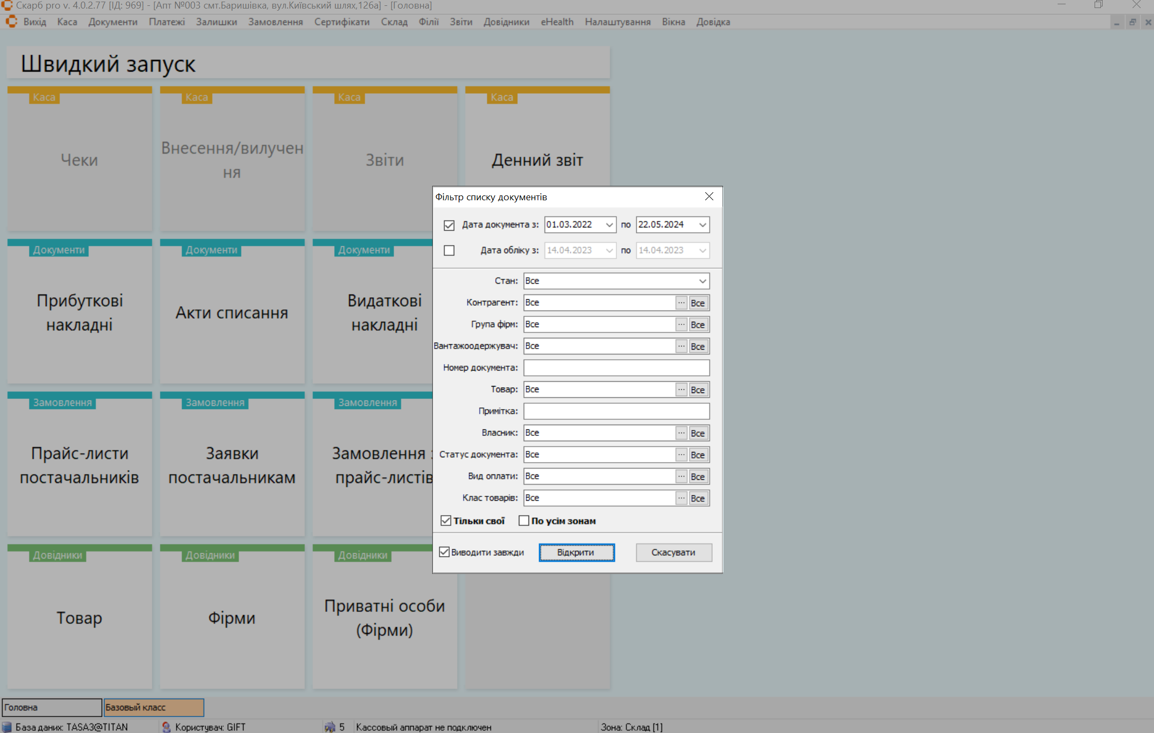Screen dimensions: 1154x733
Task: Close the Фільтр списку документів dialog
Action: pyautogui.click(x=709, y=197)
